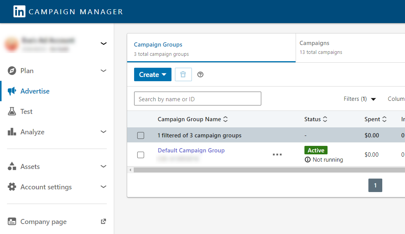Switch to the Campaign Groups tab
The height and width of the screenshot is (234, 405).
tap(211, 48)
